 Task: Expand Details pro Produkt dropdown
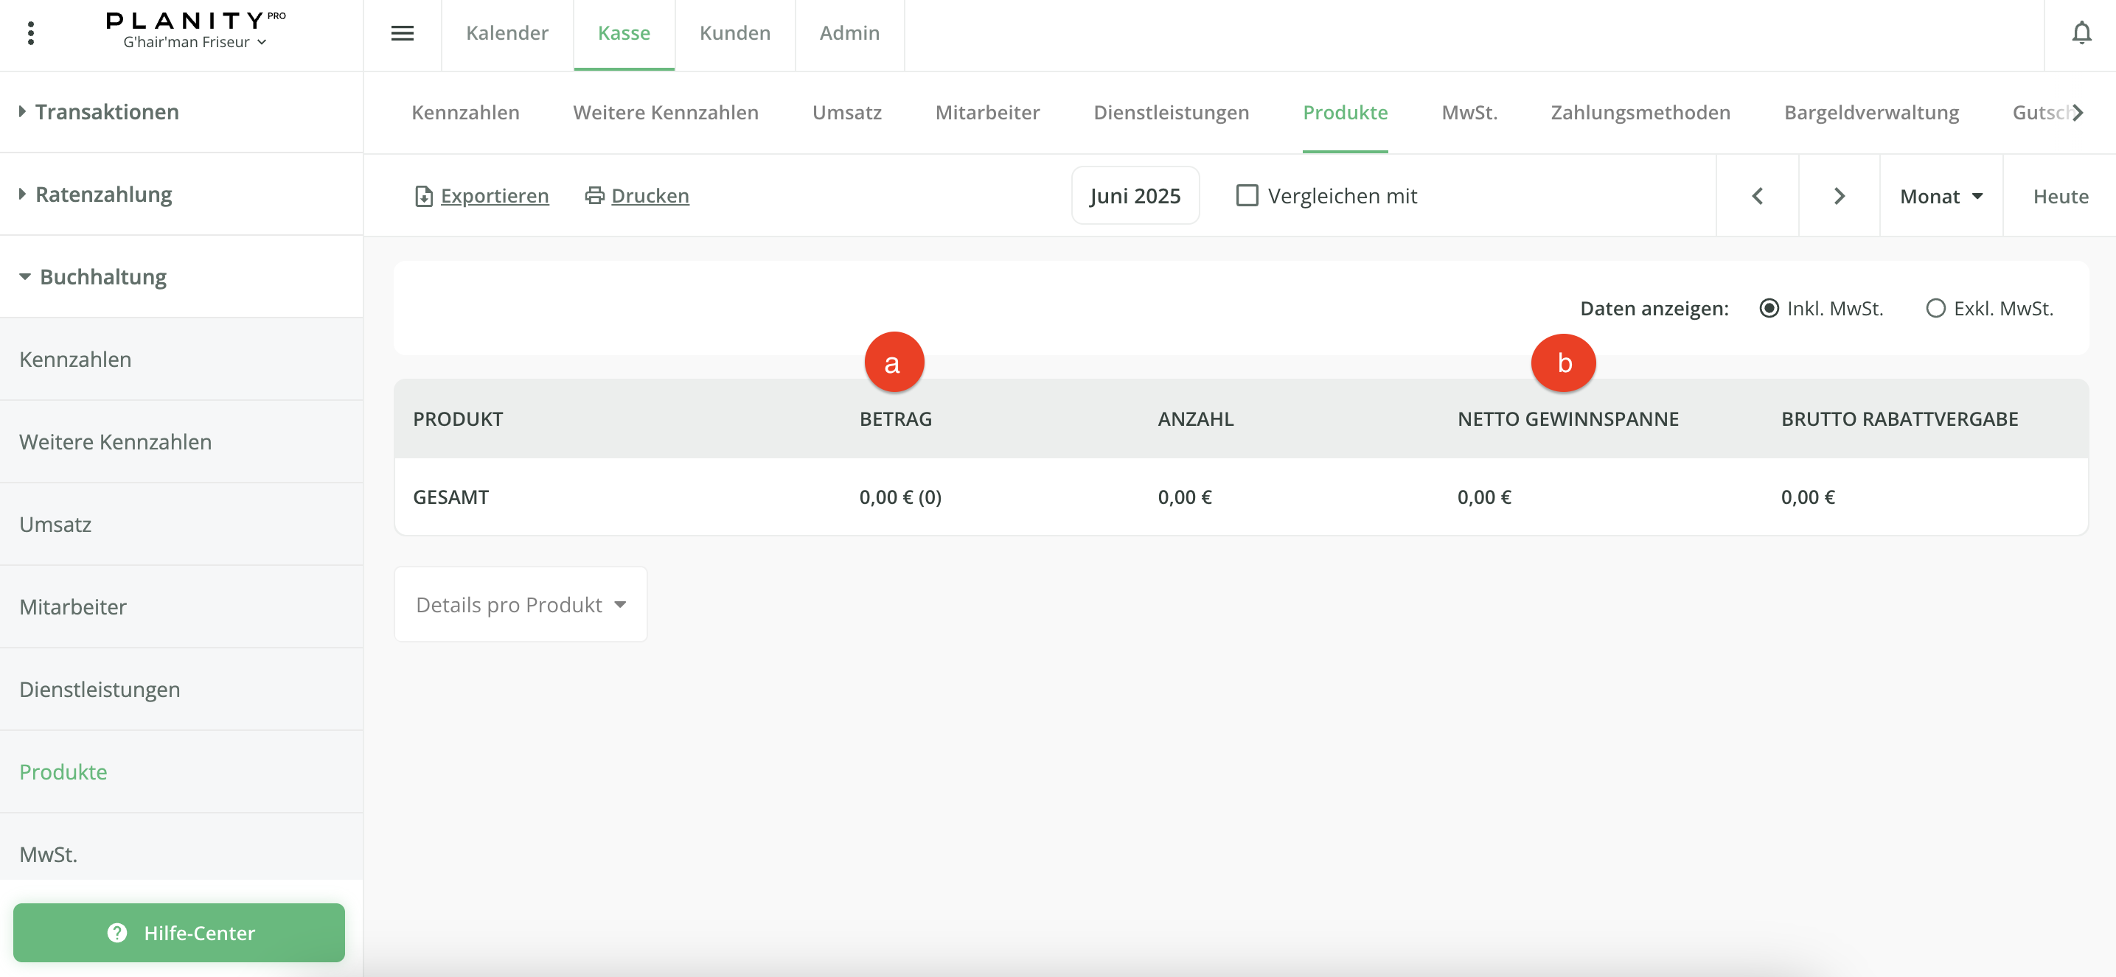(520, 604)
